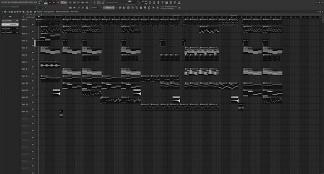Open the OPTIONS menu
The width and height of the screenshot is (324, 174).
point(25,2)
